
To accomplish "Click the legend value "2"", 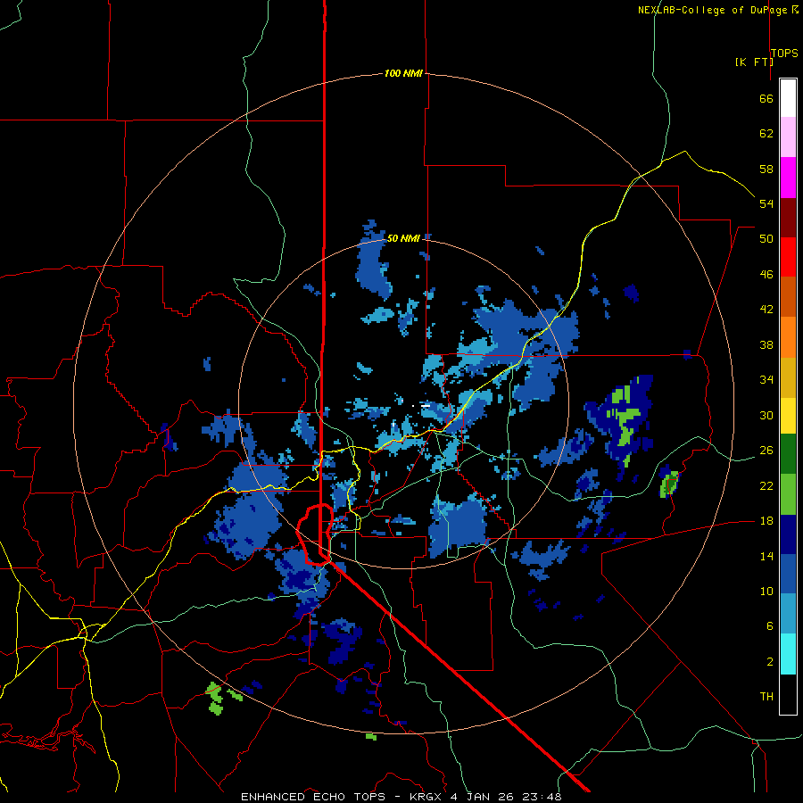I will pyautogui.click(x=770, y=662).
